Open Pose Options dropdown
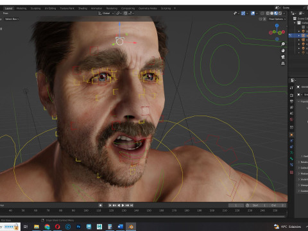 pos(277,19)
